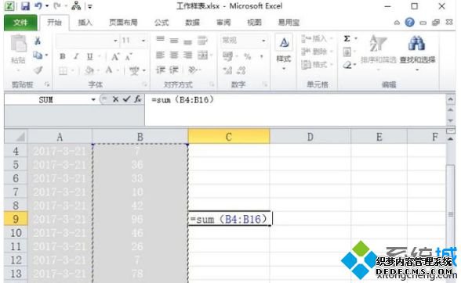Image resolution: width=461 pixels, height=283 pixels.
Task: Click the Insert Function fx icon
Action: point(138,99)
